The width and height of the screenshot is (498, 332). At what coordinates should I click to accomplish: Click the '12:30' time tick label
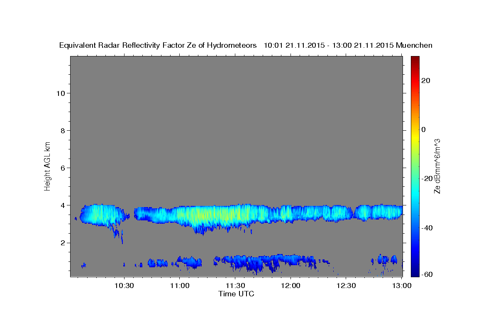pos(346,286)
